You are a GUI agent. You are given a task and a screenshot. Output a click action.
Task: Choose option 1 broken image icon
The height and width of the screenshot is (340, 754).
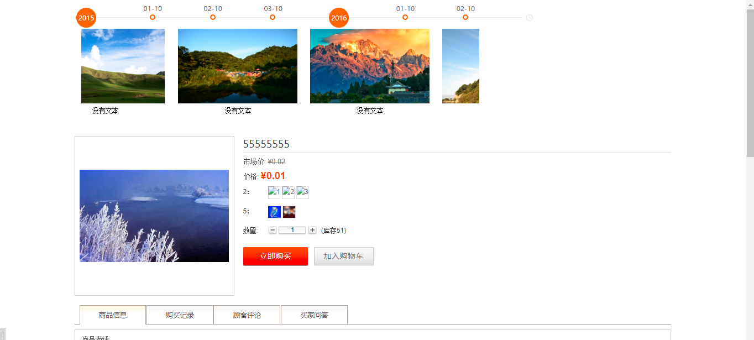pyautogui.click(x=274, y=192)
